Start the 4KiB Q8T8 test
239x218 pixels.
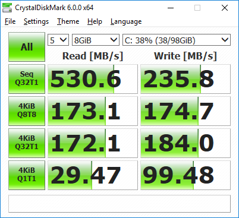click(27, 111)
